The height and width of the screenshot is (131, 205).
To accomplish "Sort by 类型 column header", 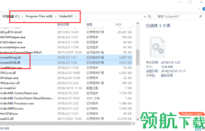I will point(89,25).
